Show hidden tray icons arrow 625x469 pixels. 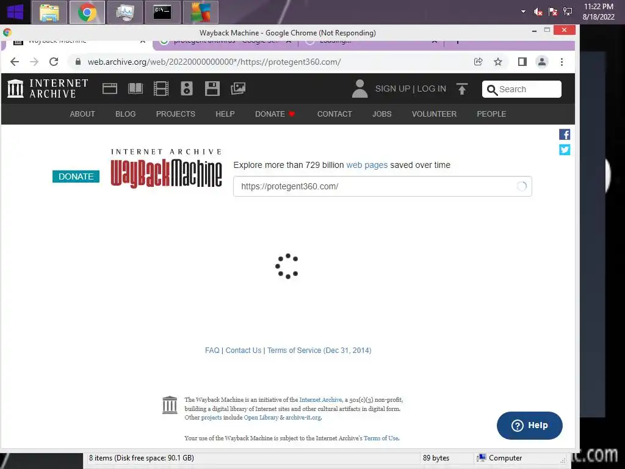523,12
